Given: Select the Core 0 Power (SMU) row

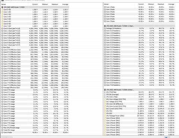Looking at the screenshot, I should (139, 118).
